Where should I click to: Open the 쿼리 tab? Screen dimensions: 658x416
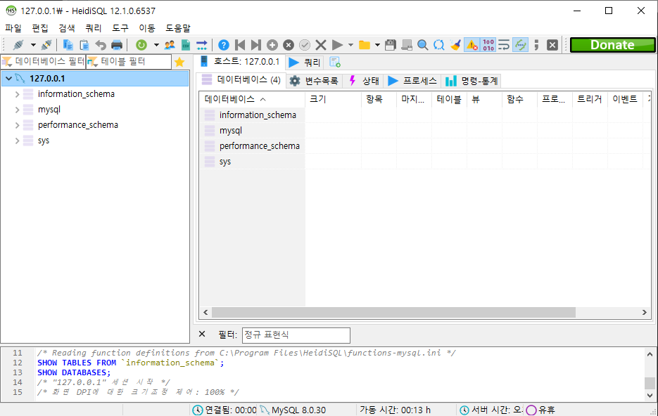(x=305, y=63)
